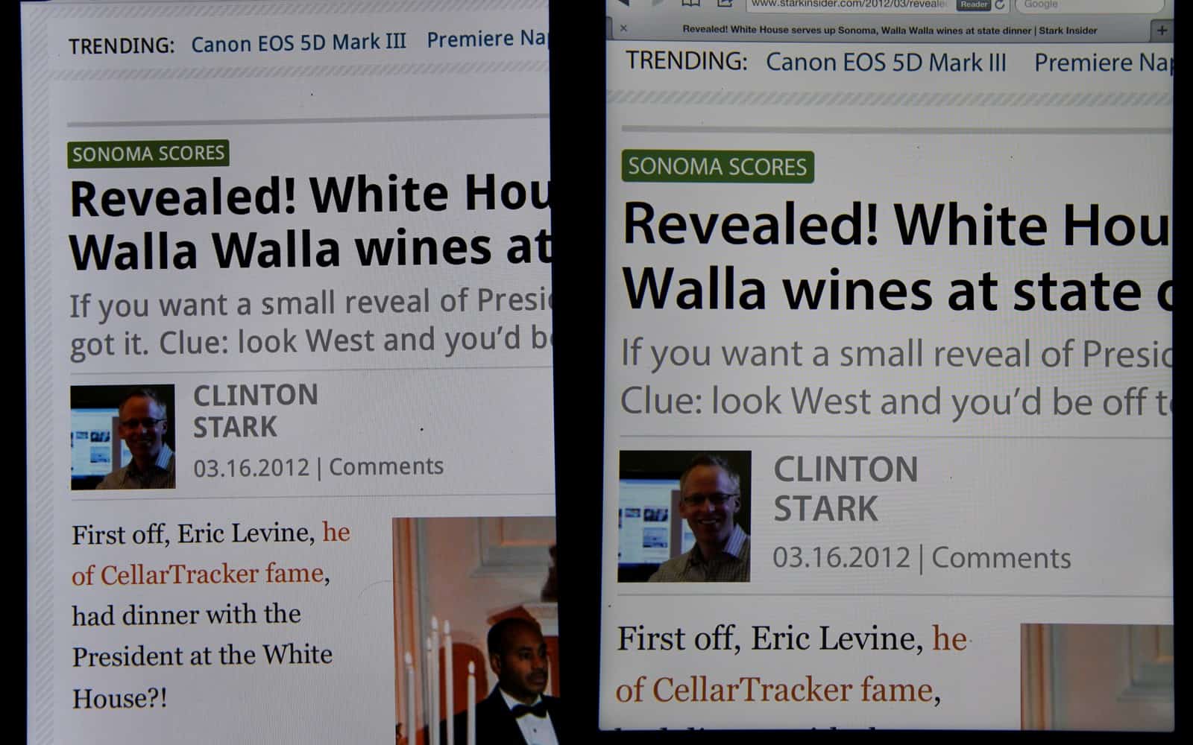This screenshot has width=1193, height=745.
Task: Click the Google search box
Action: point(1089,4)
